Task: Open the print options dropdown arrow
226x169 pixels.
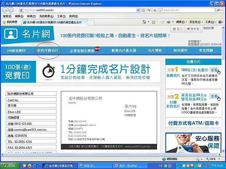Action: (173, 22)
